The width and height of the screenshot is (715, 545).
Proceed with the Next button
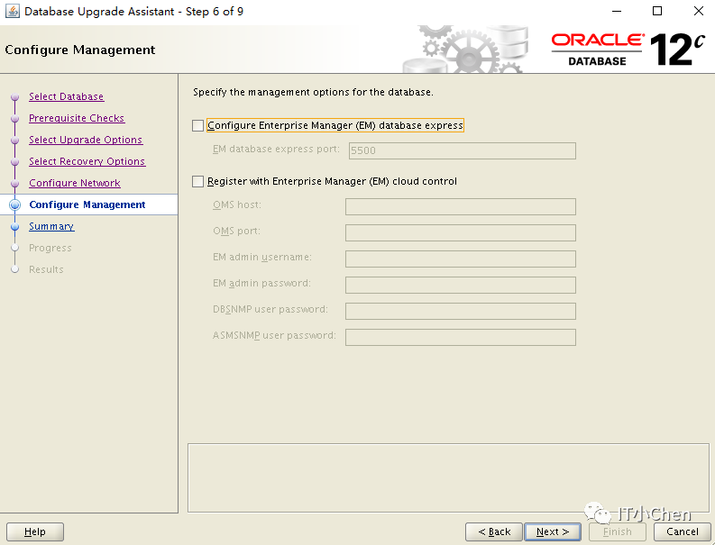pos(553,531)
